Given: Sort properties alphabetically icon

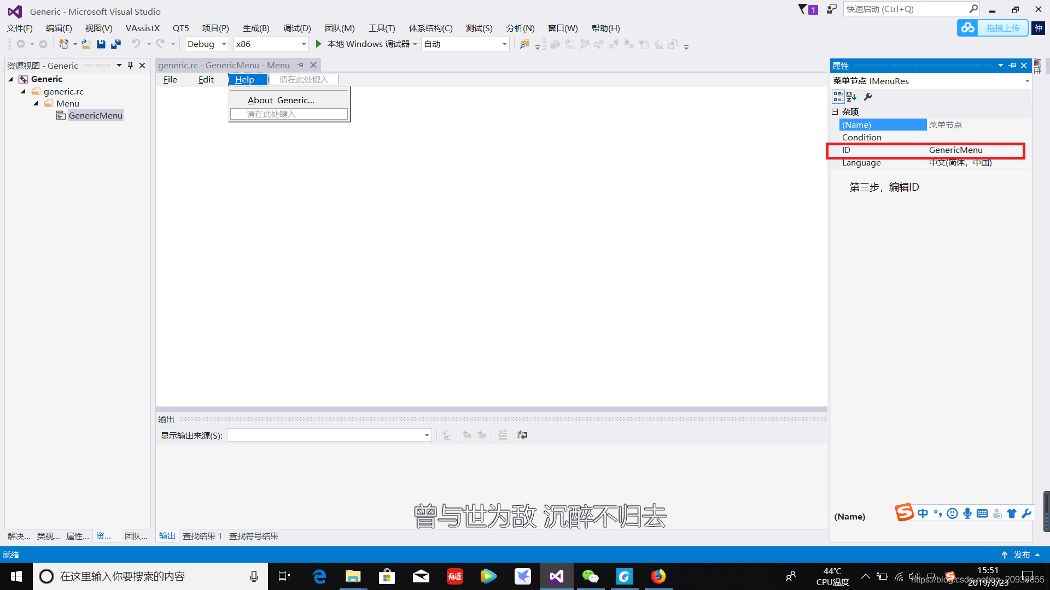Looking at the screenshot, I should coord(851,97).
